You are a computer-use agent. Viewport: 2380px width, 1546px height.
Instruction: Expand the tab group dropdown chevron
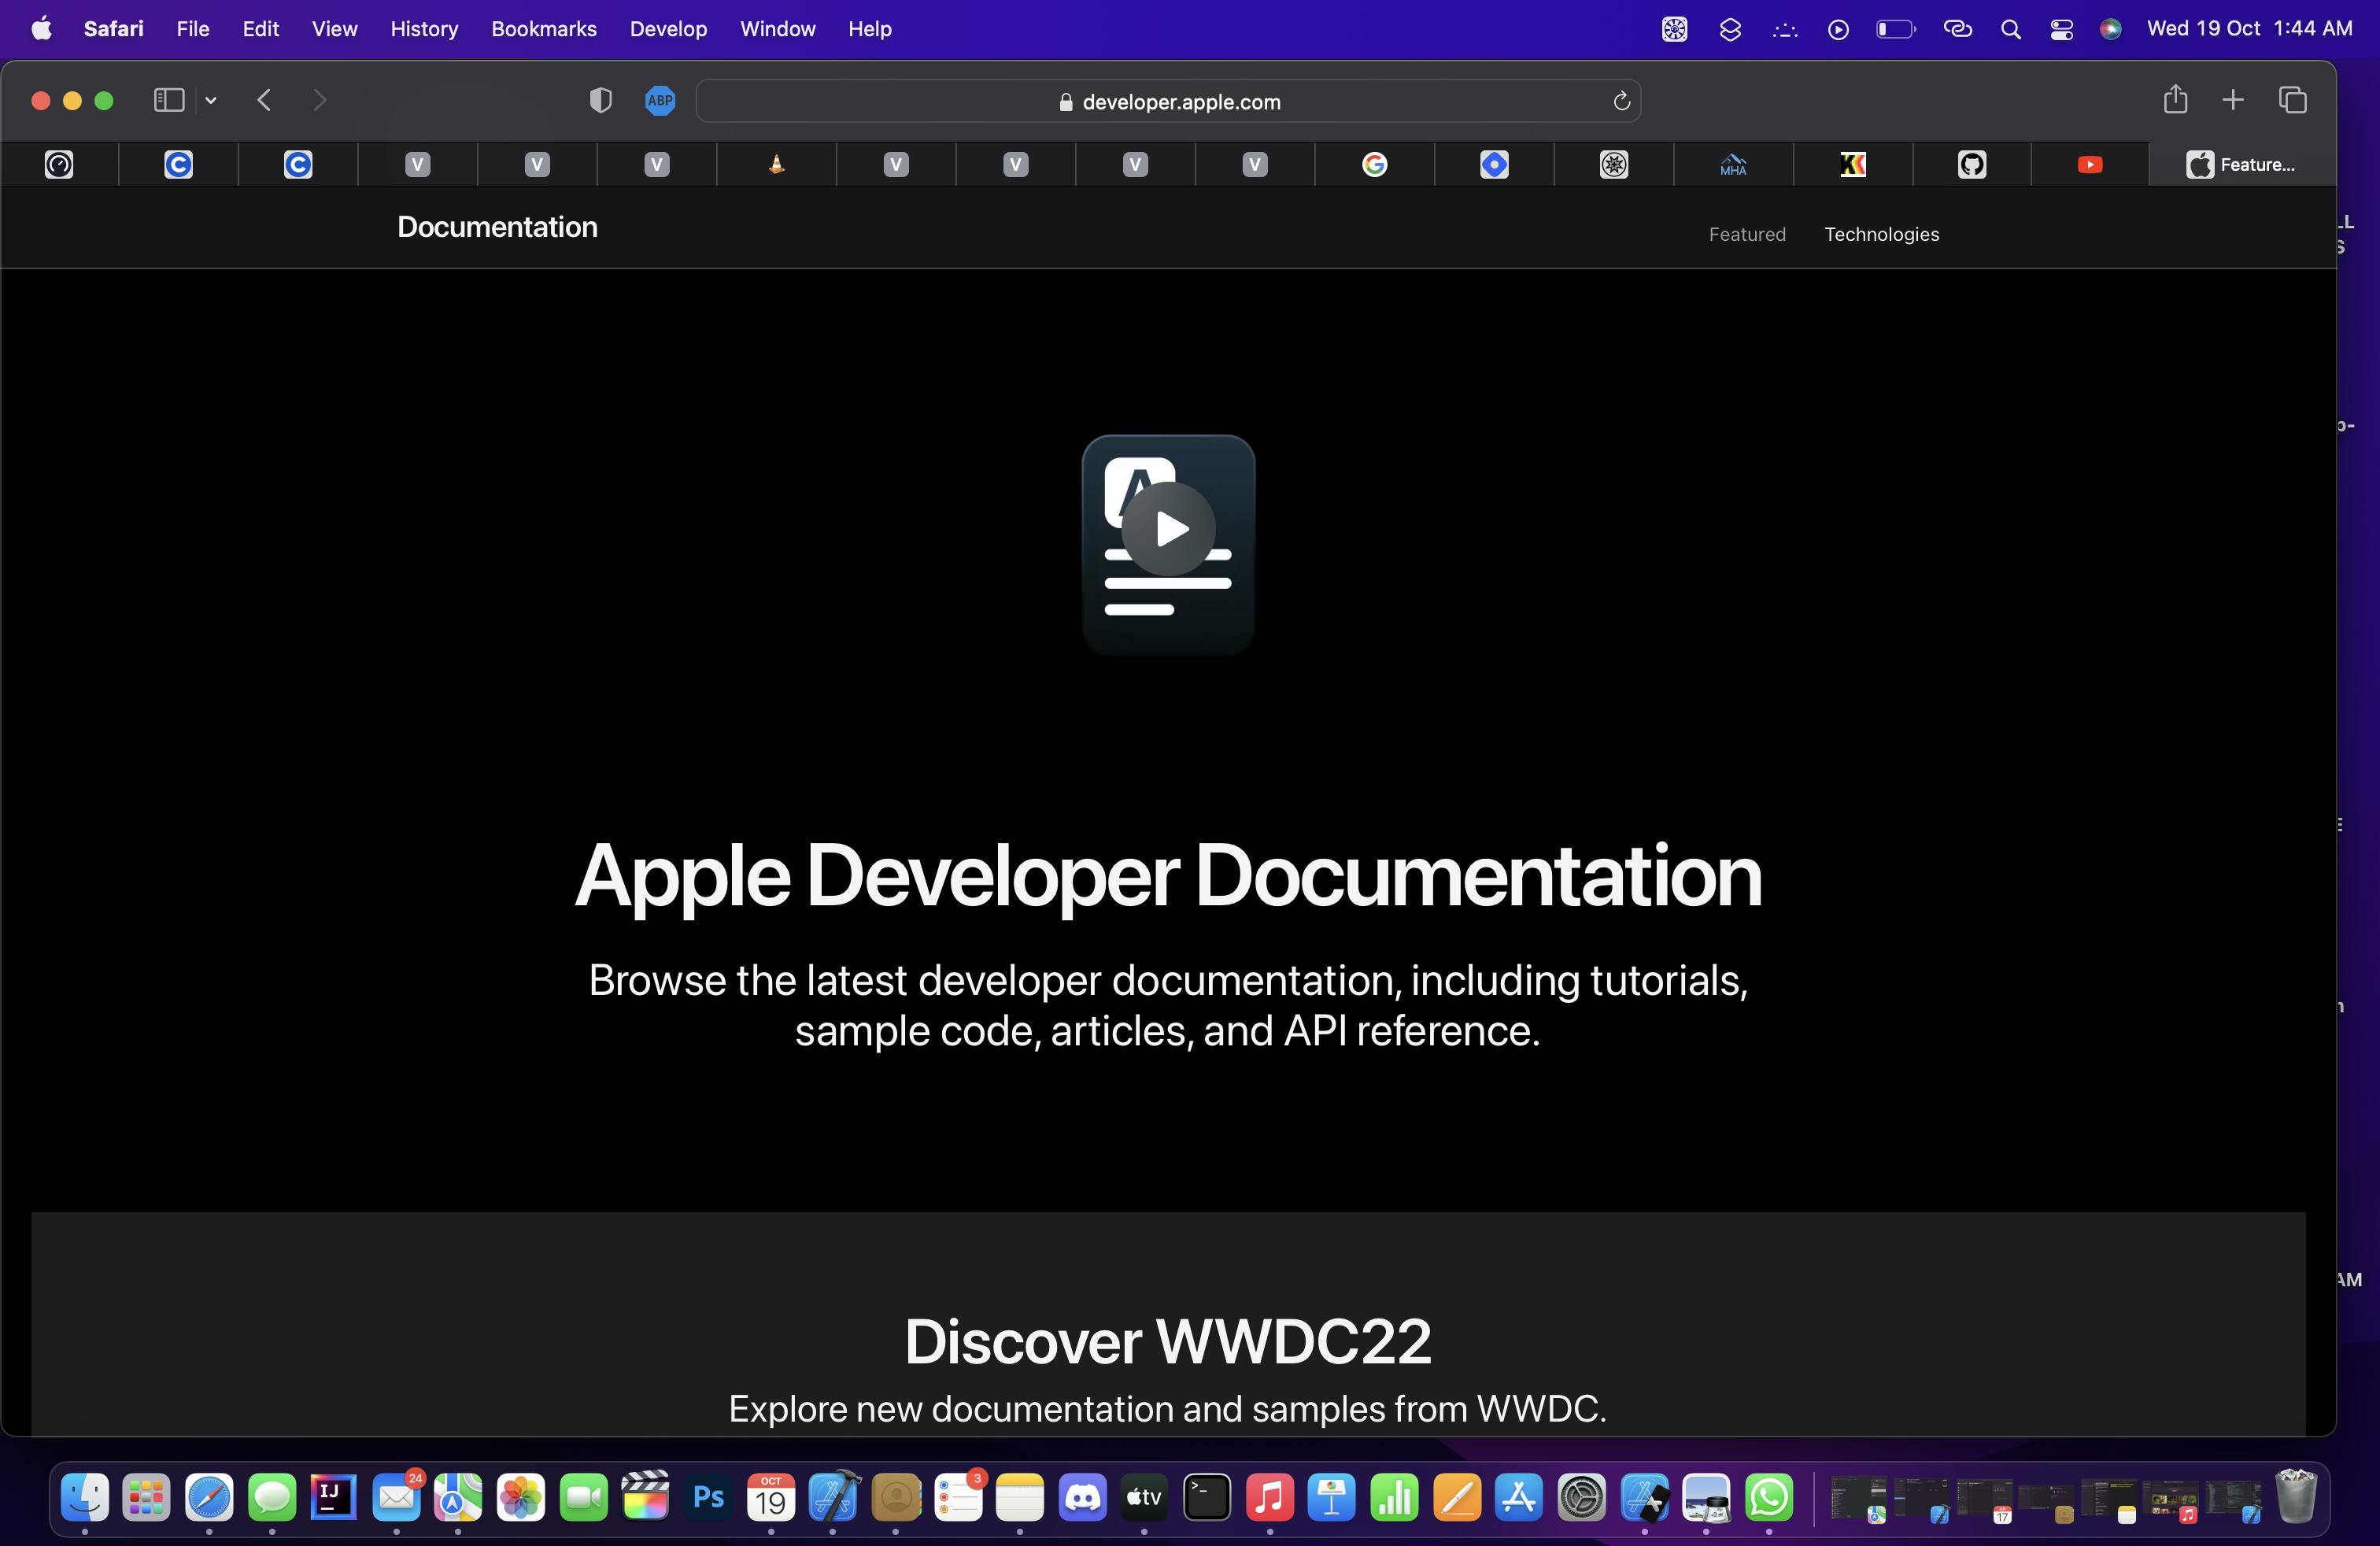[211, 100]
